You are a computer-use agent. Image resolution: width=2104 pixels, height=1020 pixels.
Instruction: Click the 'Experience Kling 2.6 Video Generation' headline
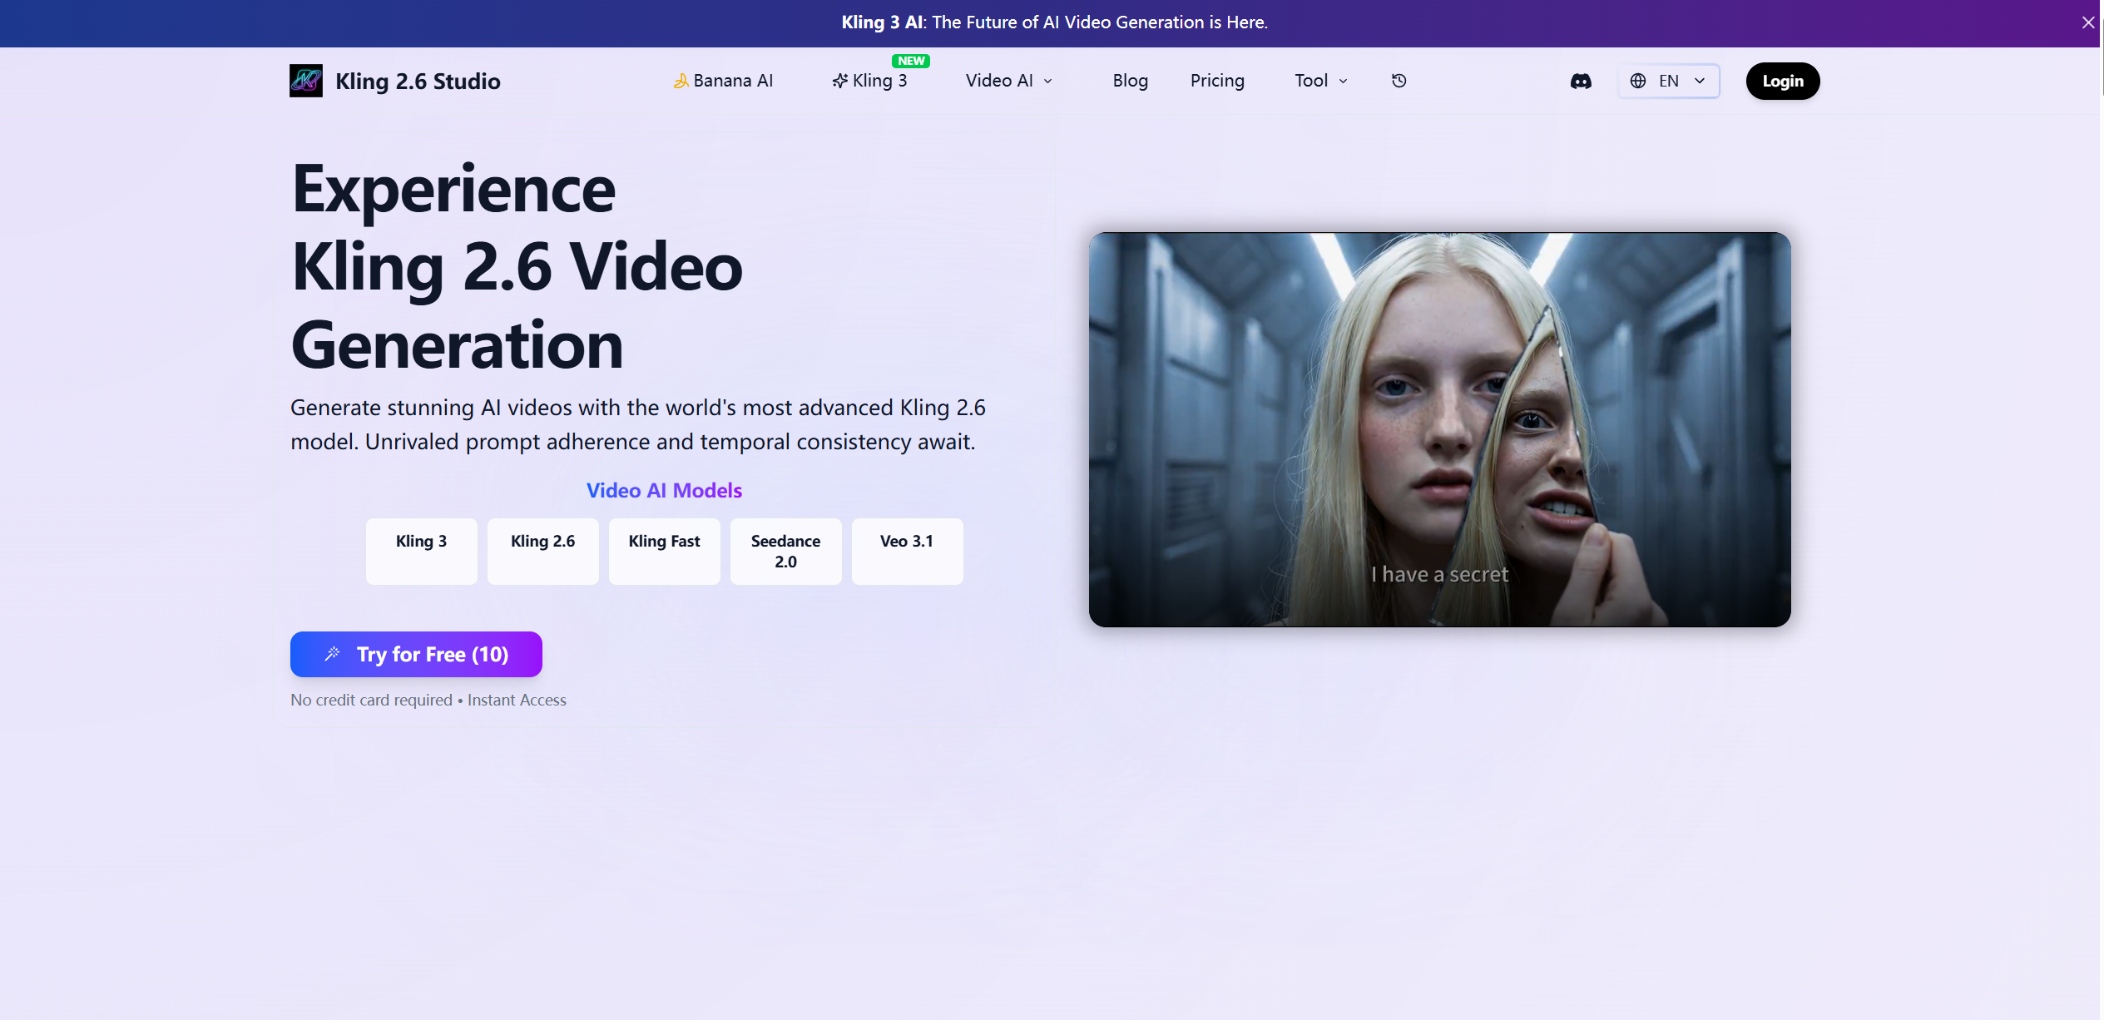517,266
